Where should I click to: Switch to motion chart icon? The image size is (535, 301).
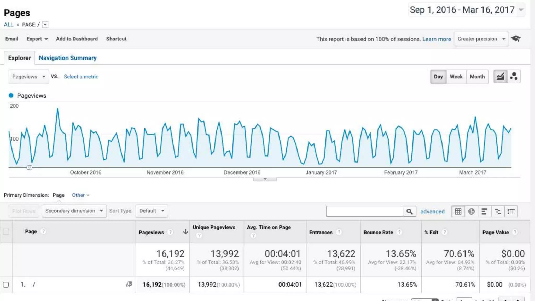514,77
